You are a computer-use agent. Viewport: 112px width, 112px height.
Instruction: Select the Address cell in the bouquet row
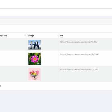[x=13, y=74]
